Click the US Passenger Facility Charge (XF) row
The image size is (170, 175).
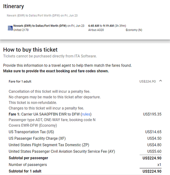(x=85, y=138)
